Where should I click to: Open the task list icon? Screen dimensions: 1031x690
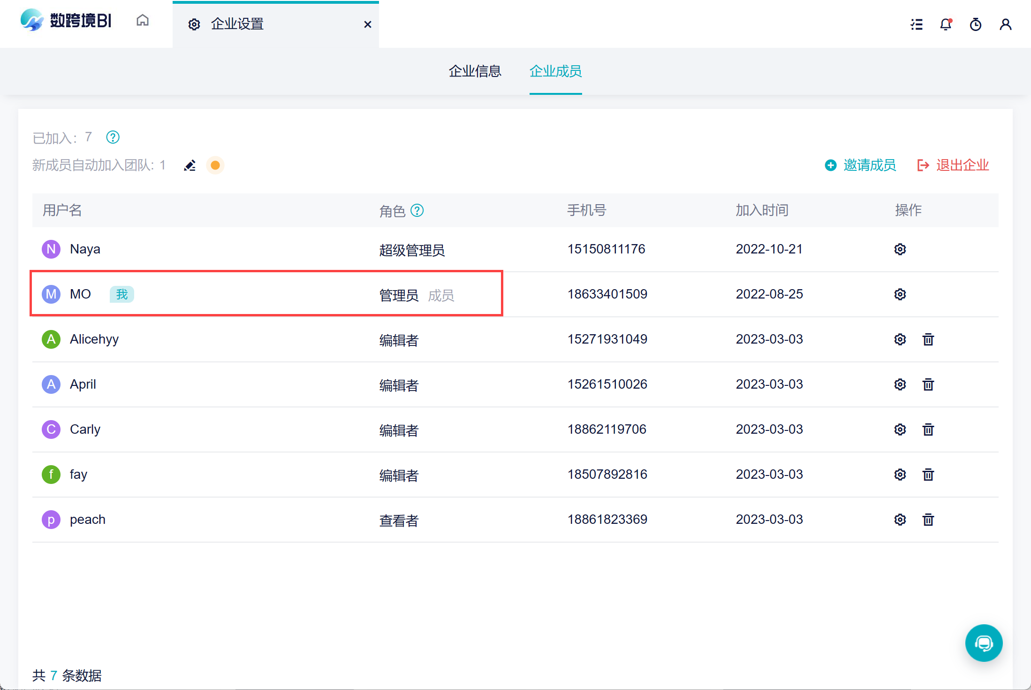tap(917, 24)
